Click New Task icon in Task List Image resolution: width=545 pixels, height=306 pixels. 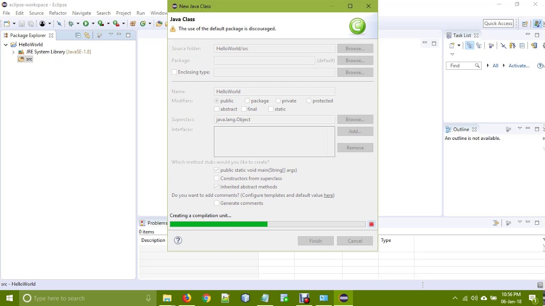(452, 45)
